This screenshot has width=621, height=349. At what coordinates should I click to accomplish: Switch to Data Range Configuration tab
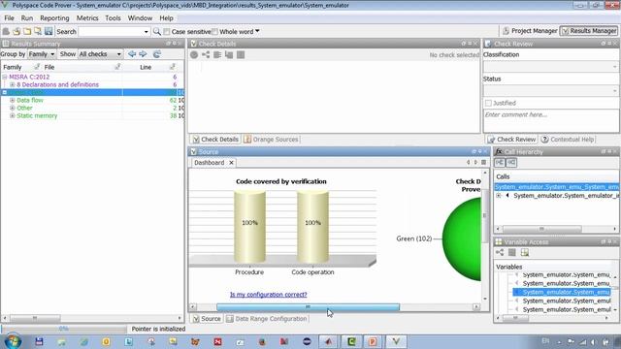coord(267,319)
